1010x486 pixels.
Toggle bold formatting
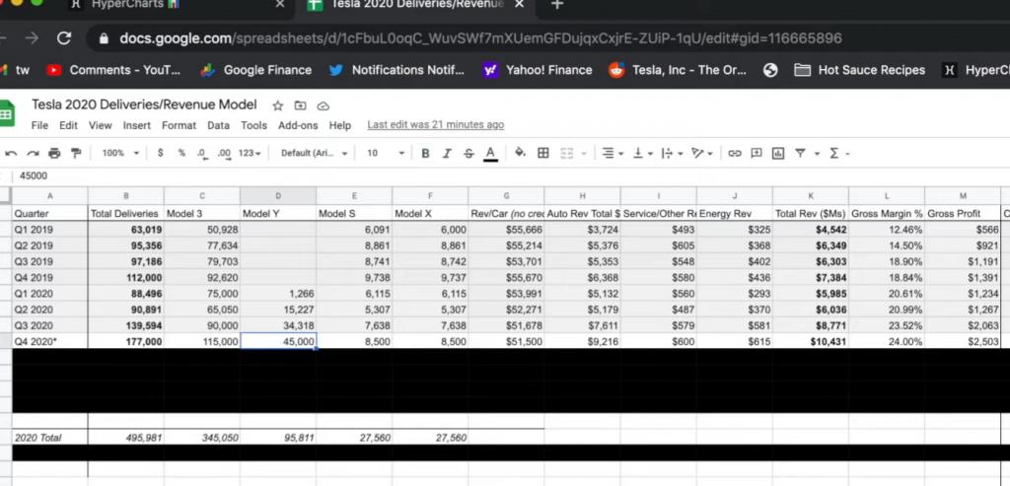tap(425, 153)
